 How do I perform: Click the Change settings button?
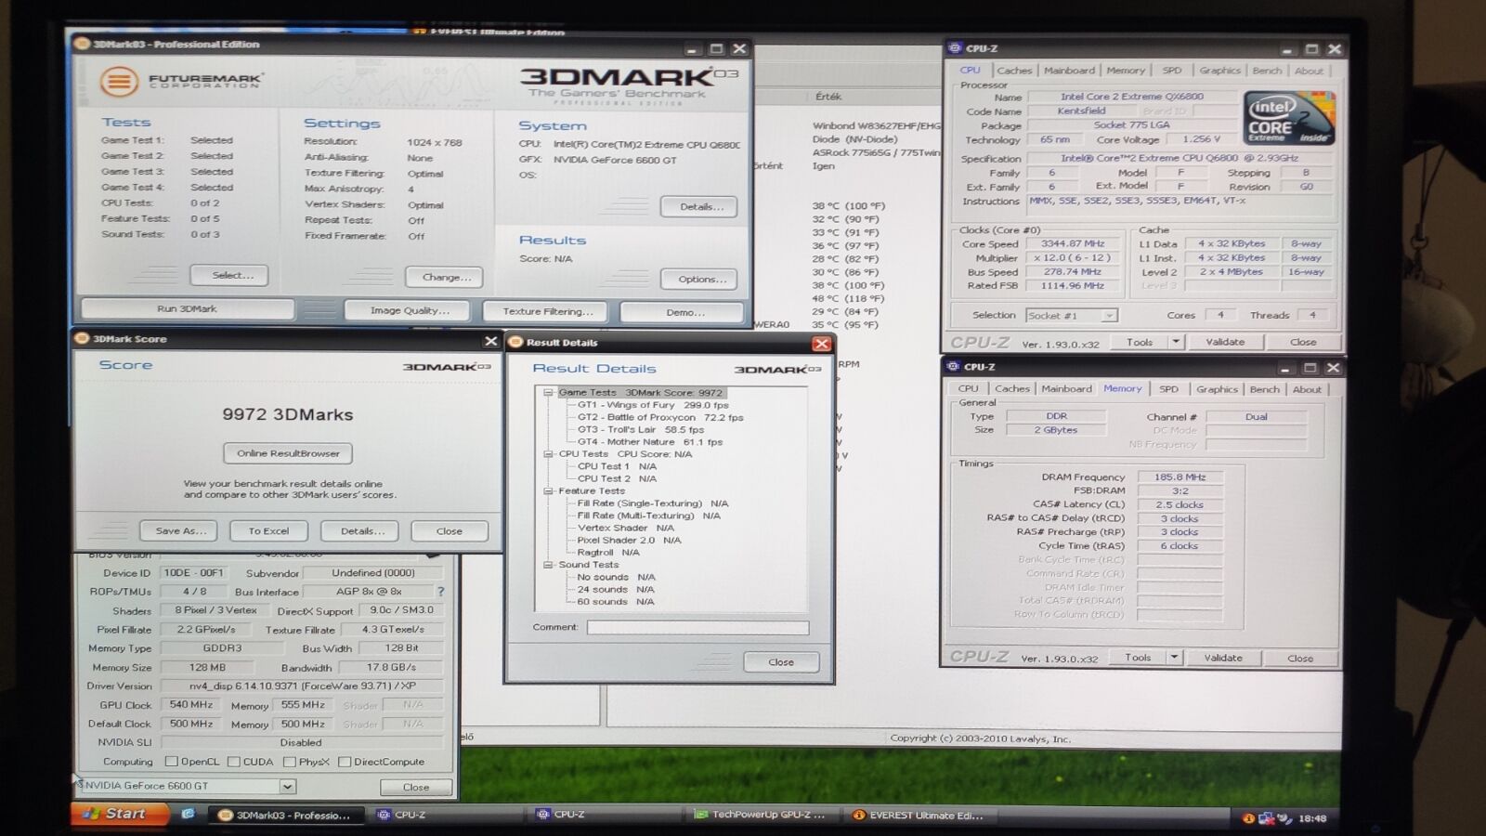pos(446,277)
